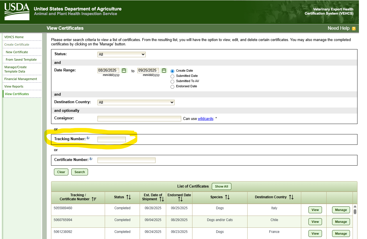Click Tracking Number info icon
The height and width of the screenshot is (239, 367).
click(88, 138)
